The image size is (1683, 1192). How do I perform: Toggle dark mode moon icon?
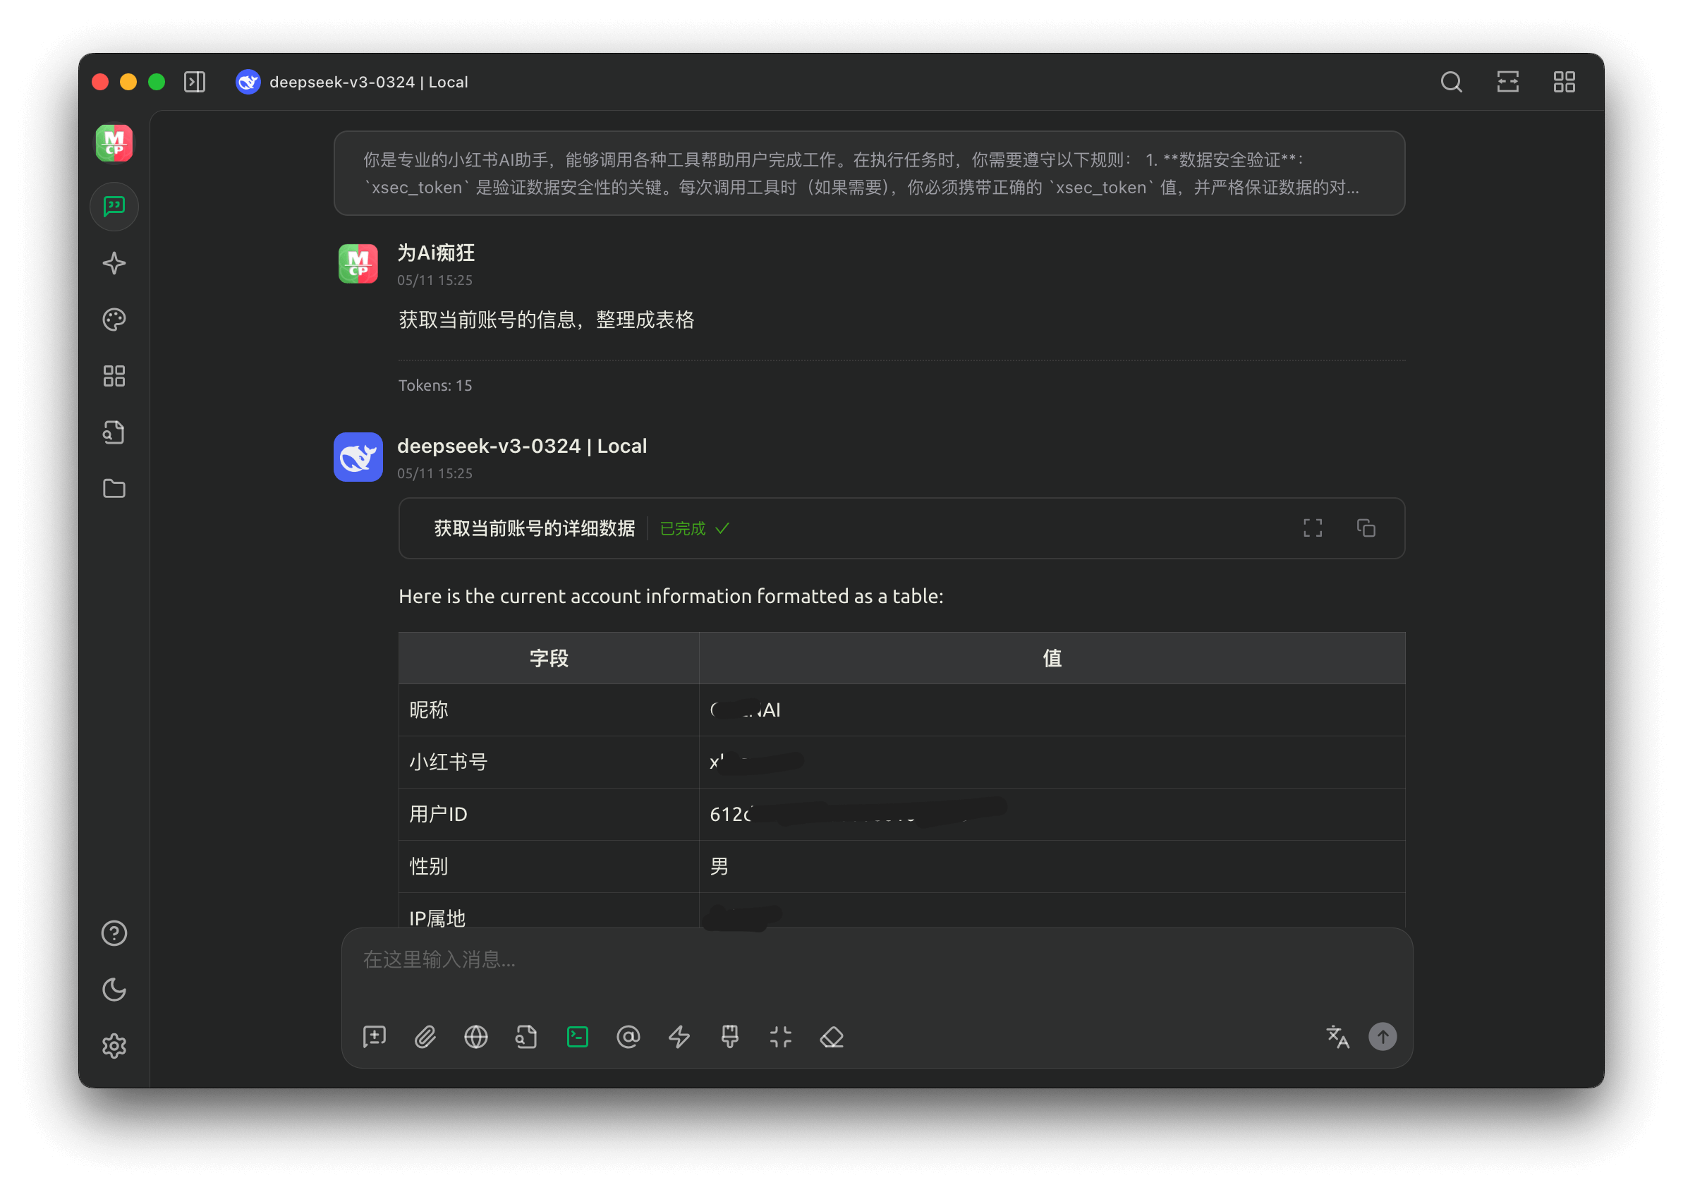point(114,990)
